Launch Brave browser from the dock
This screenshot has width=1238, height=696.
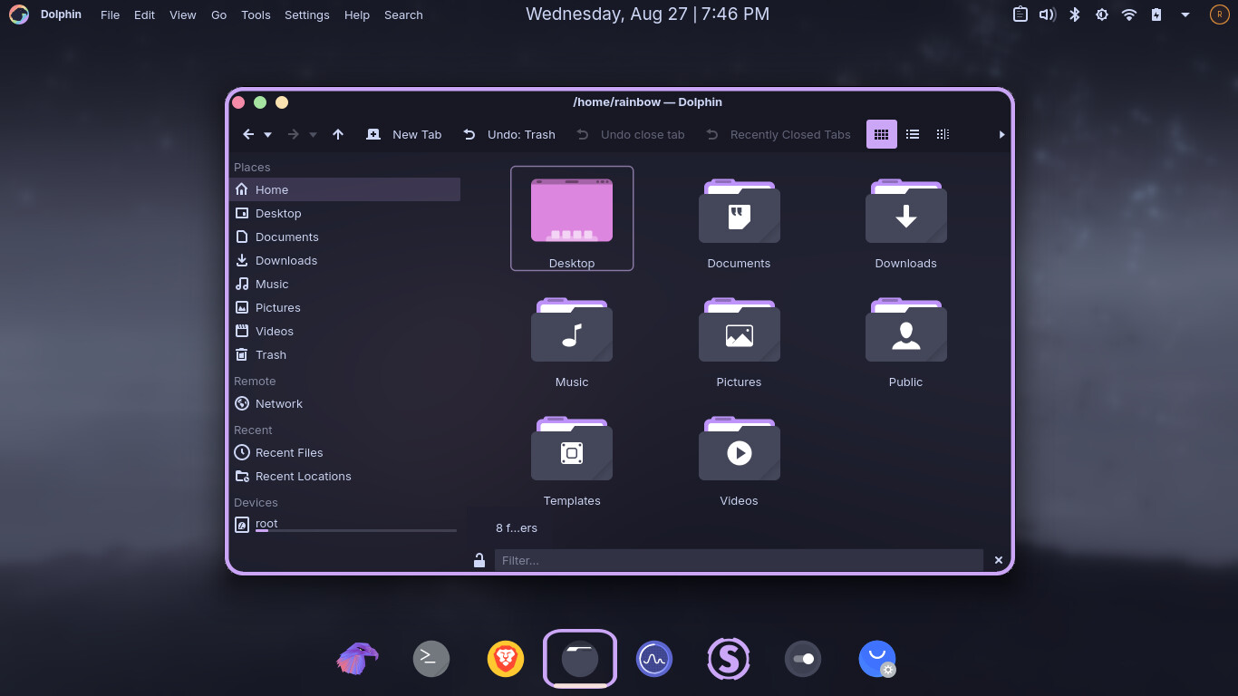(x=506, y=659)
